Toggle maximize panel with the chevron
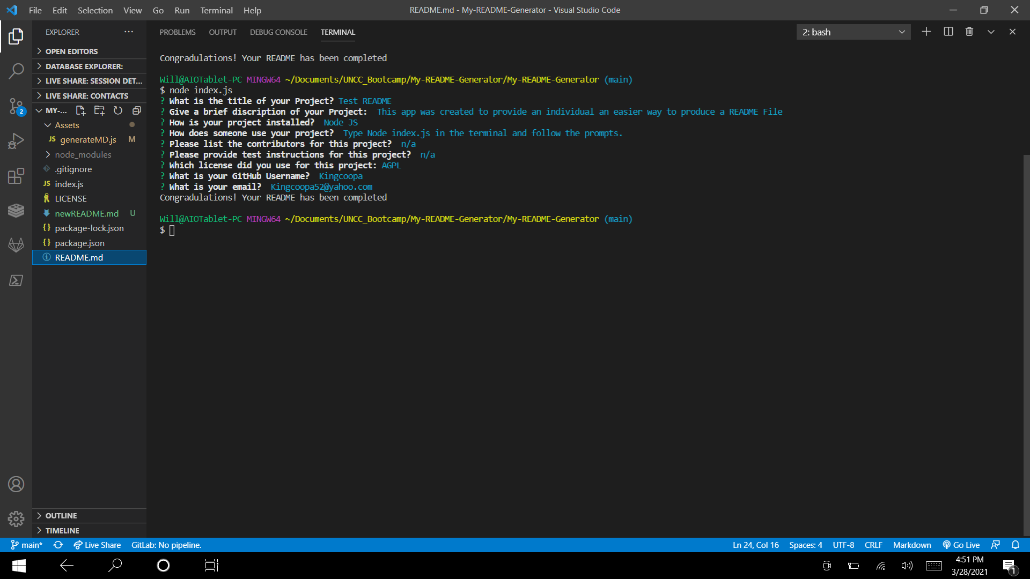Image resolution: width=1030 pixels, height=579 pixels. [991, 32]
